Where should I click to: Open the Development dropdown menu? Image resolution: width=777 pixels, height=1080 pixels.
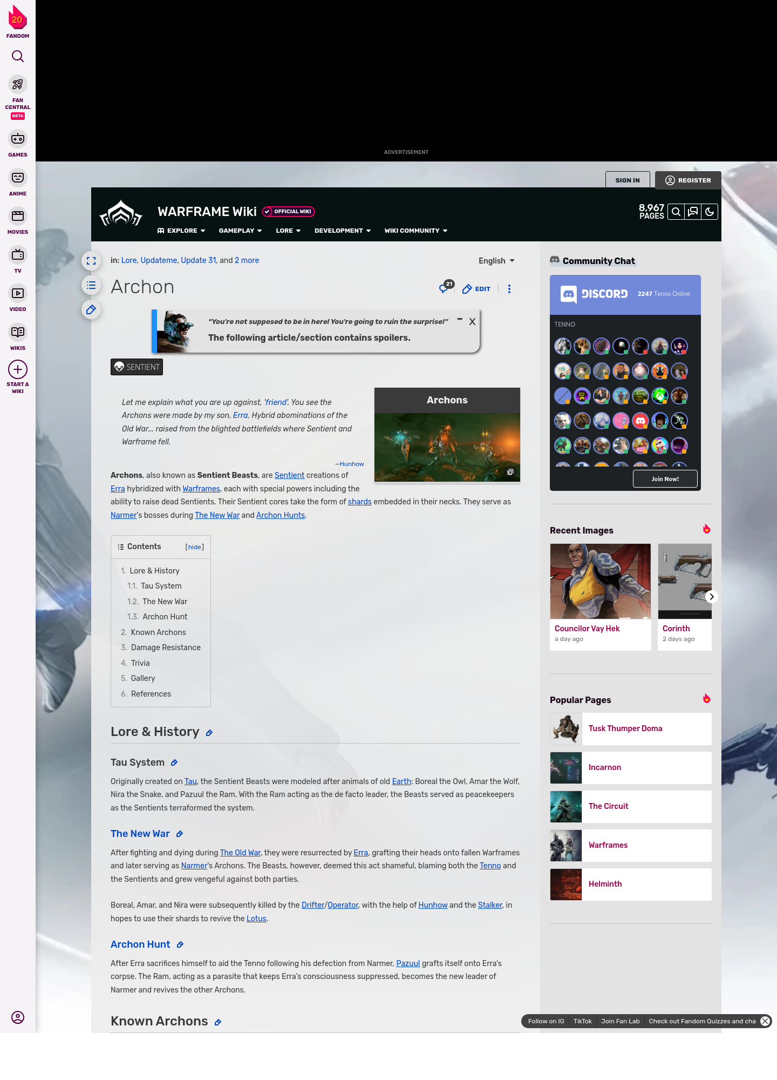343,231
